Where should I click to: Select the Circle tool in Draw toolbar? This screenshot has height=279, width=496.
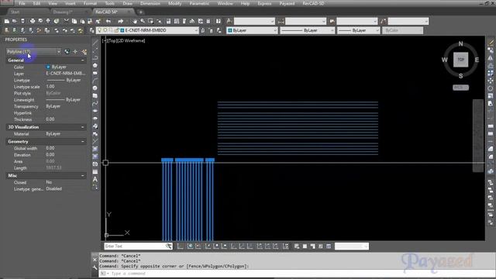coord(95,88)
